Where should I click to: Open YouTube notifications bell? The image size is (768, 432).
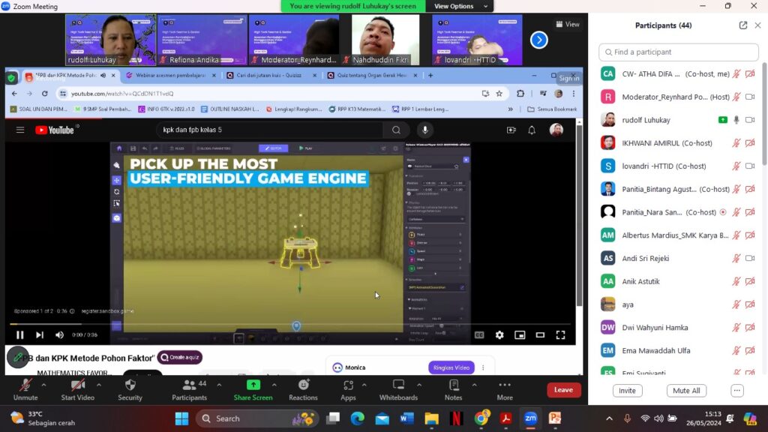pos(532,130)
